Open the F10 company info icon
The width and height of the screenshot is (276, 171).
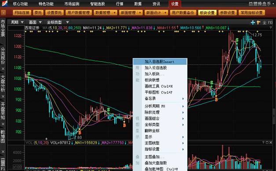(270, 22)
